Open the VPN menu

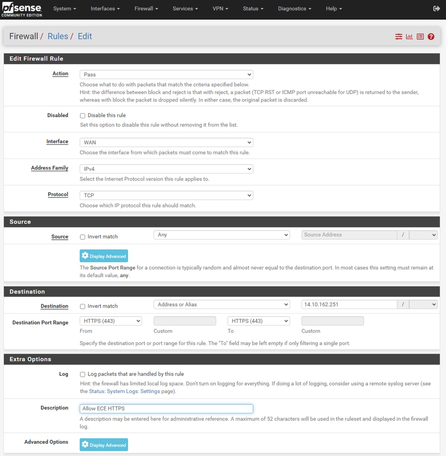click(220, 8)
